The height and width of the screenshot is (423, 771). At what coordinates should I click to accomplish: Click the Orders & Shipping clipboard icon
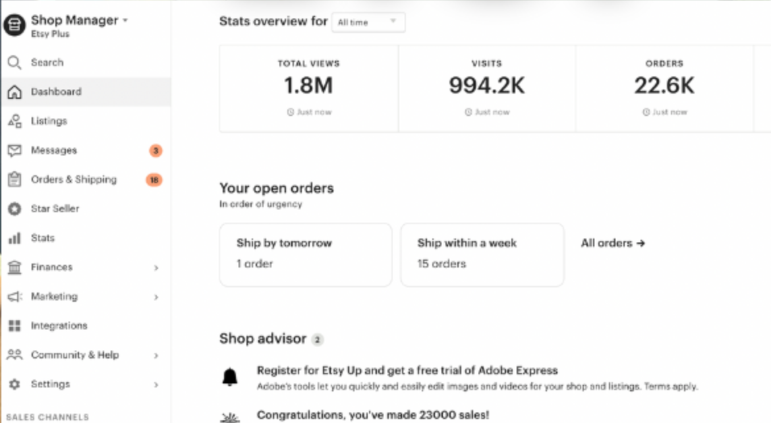tap(14, 179)
